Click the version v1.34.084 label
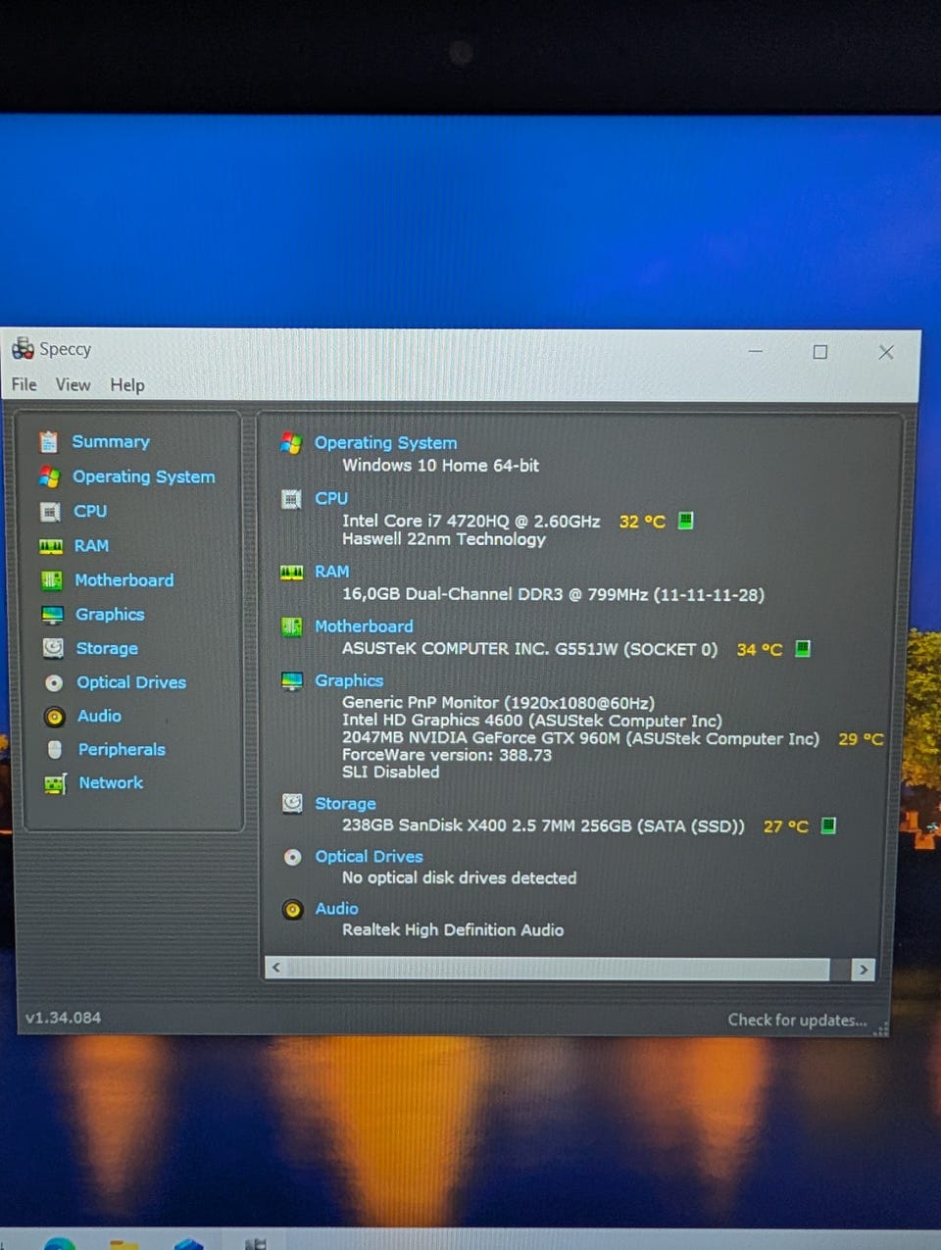The height and width of the screenshot is (1250, 941). (63, 1018)
